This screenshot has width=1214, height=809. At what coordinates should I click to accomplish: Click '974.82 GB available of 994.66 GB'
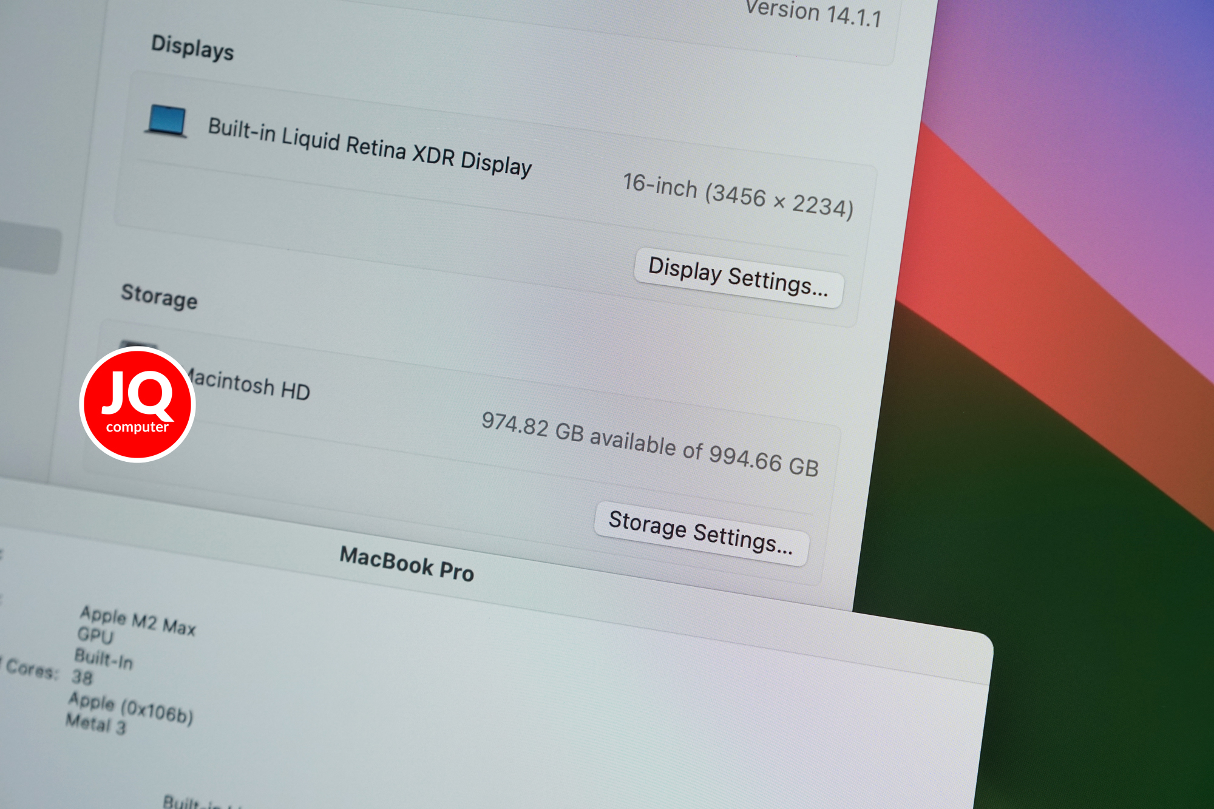point(649,444)
